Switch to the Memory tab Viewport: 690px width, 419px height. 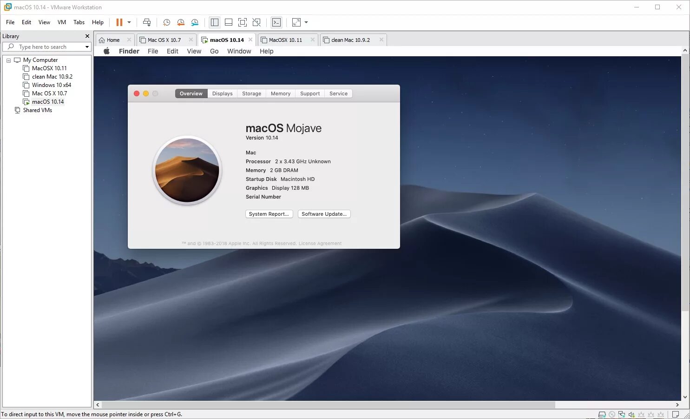281,93
